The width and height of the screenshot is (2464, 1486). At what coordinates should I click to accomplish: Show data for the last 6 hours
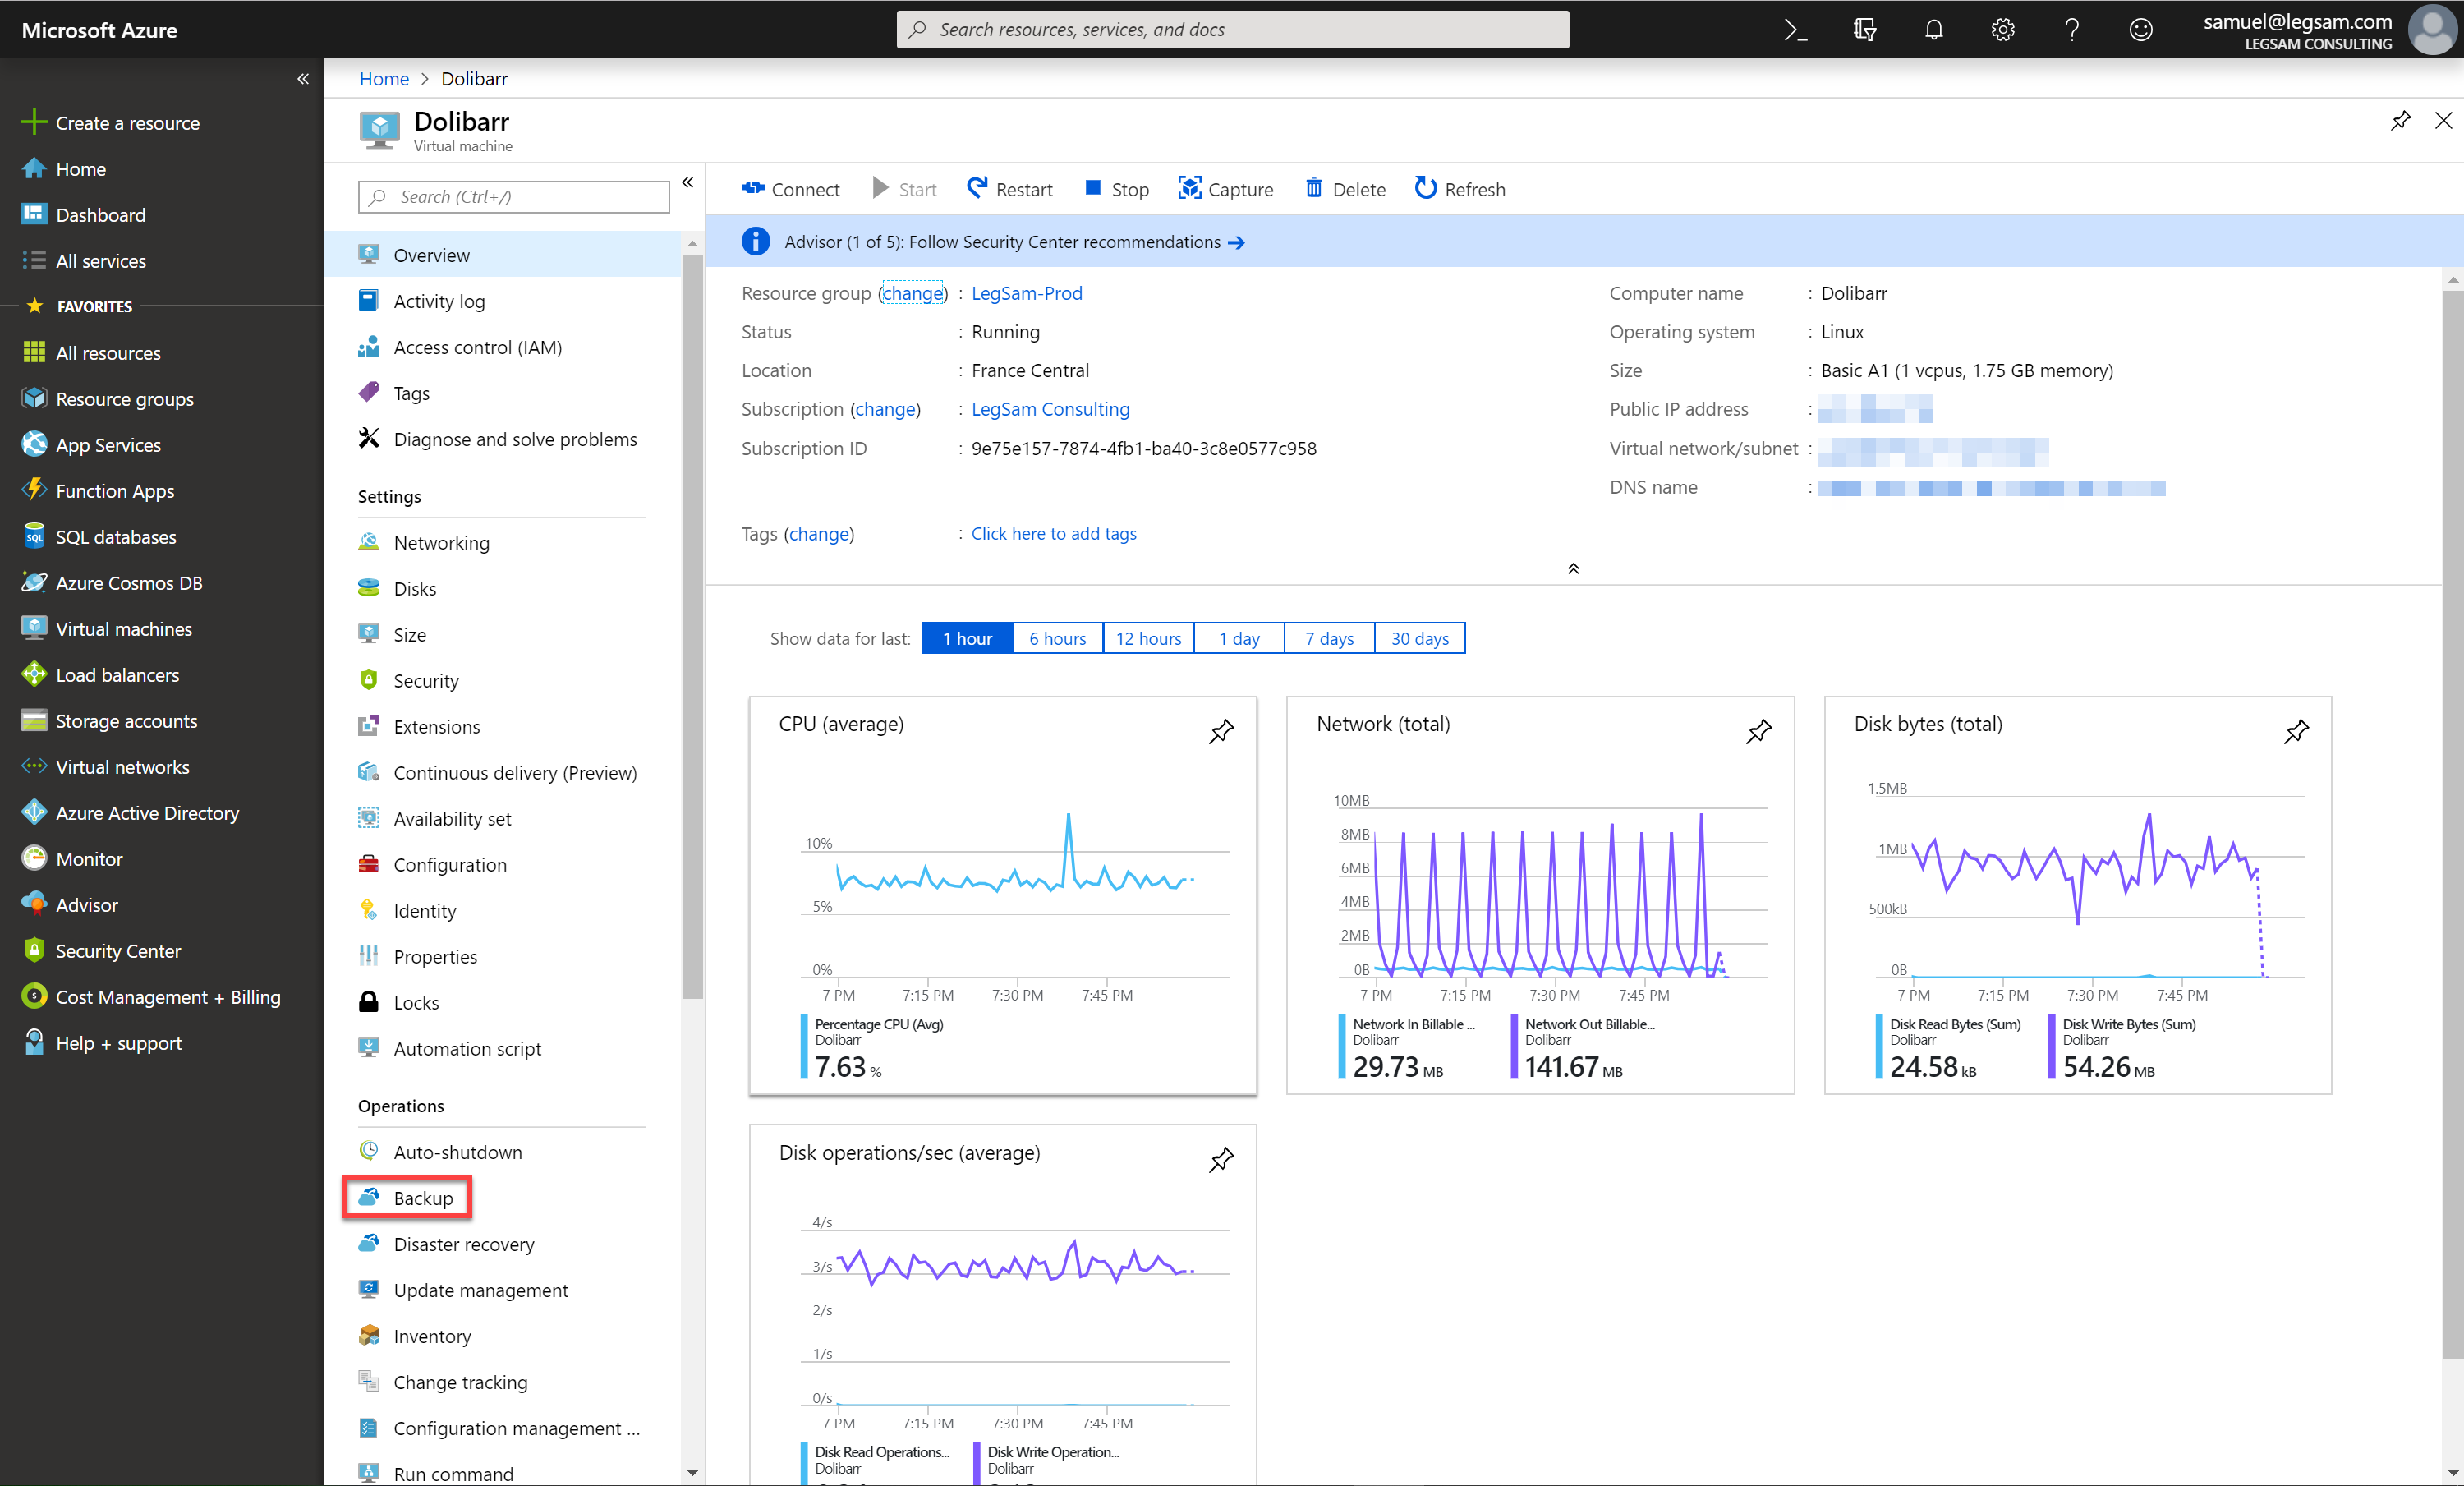click(x=1057, y=638)
